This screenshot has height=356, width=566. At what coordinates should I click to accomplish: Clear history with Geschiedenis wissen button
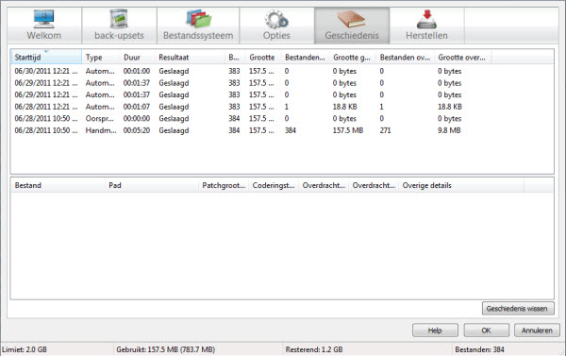(518, 309)
